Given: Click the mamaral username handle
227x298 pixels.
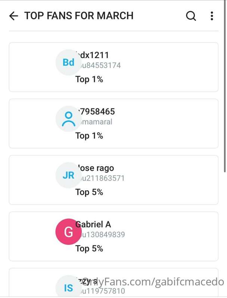Looking at the screenshot, I should point(95,122).
